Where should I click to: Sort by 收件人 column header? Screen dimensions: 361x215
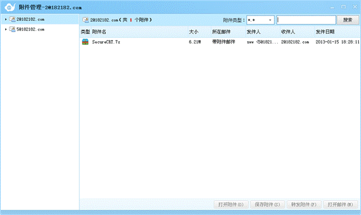297,32
